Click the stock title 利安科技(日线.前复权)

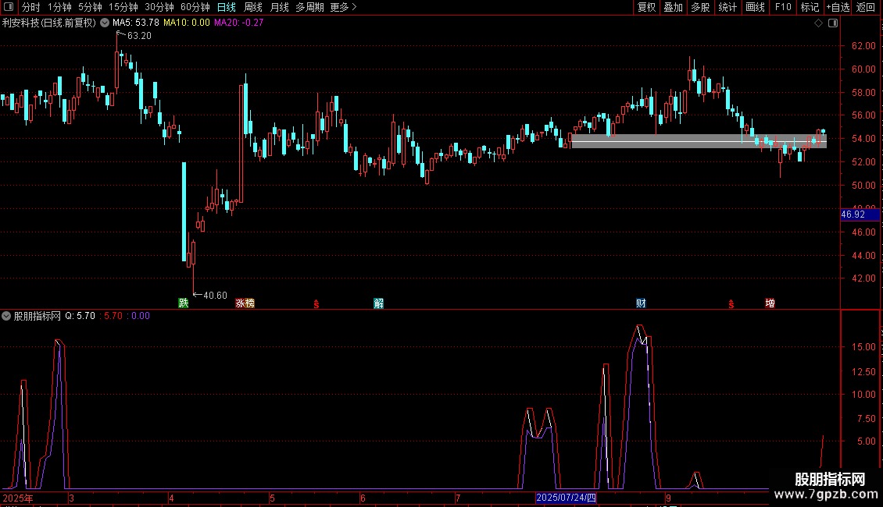(x=49, y=23)
